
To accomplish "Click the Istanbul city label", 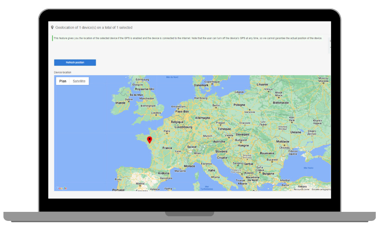I will 285,180.
